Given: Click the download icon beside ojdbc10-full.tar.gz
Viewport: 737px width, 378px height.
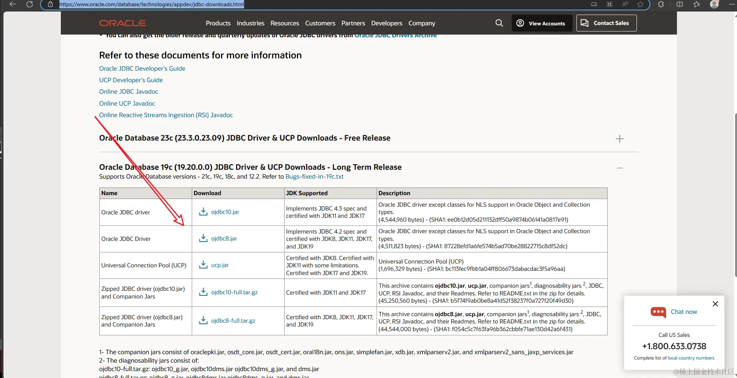Looking at the screenshot, I should tap(203, 292).
